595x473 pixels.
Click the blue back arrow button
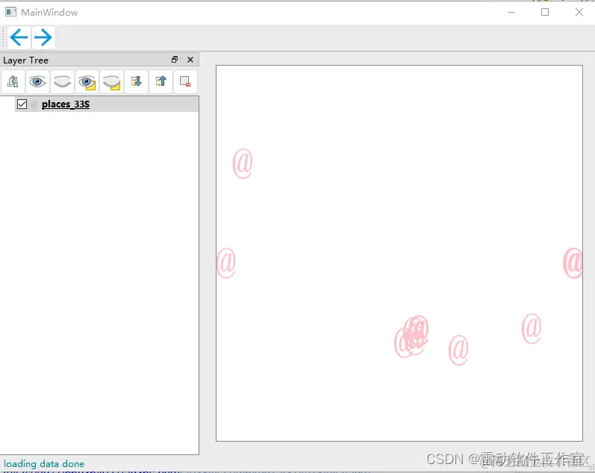(x=19, y=37)
